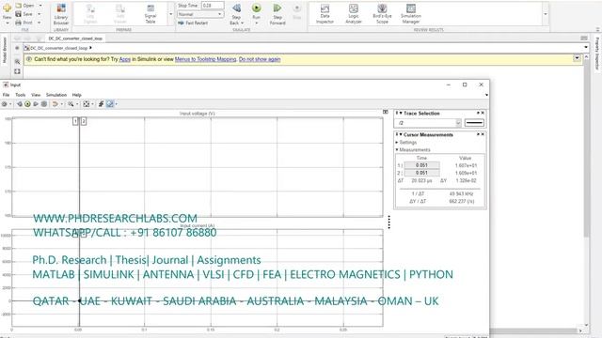Open the Tools menu in the Input scope
Screen dimensions: 602x338
21,95
